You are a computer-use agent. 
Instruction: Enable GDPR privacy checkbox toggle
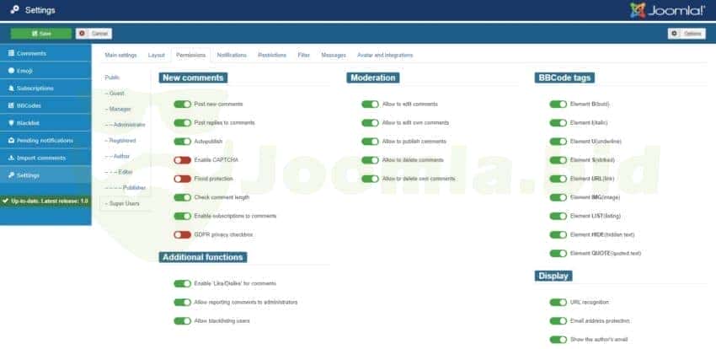coord(182,234)
